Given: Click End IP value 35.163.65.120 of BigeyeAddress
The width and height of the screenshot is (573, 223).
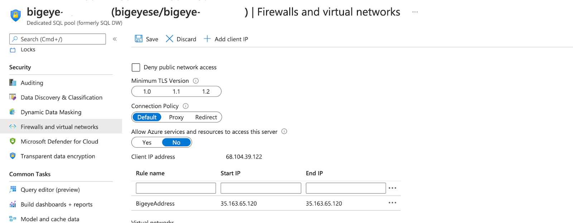Looking at the screenshot, I should coord(324,203).
